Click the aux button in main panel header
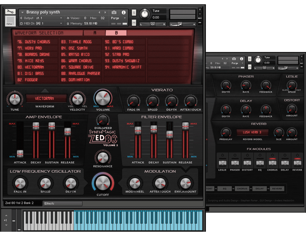 tap(200, 18)
